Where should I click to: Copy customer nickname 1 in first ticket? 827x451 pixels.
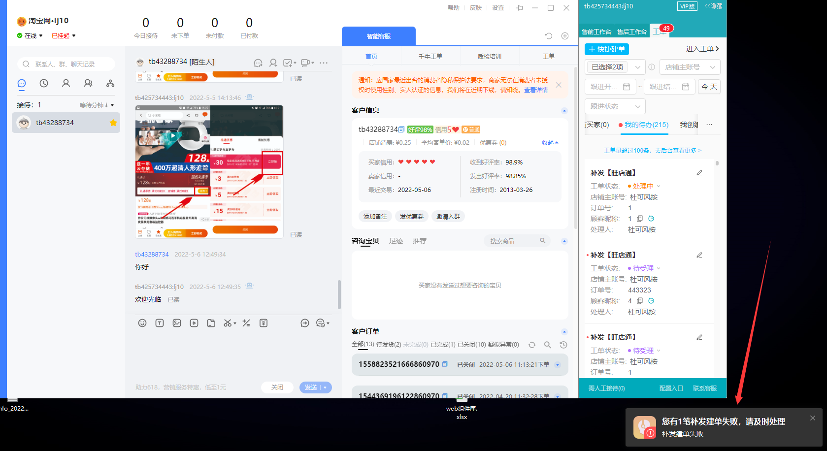click(640, 219)
